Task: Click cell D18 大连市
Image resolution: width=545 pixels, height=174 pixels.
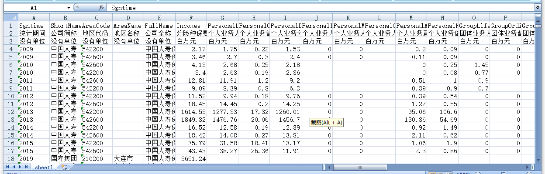Action: (x=128, y=159)
